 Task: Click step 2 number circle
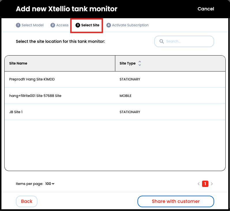coord(53,25)
